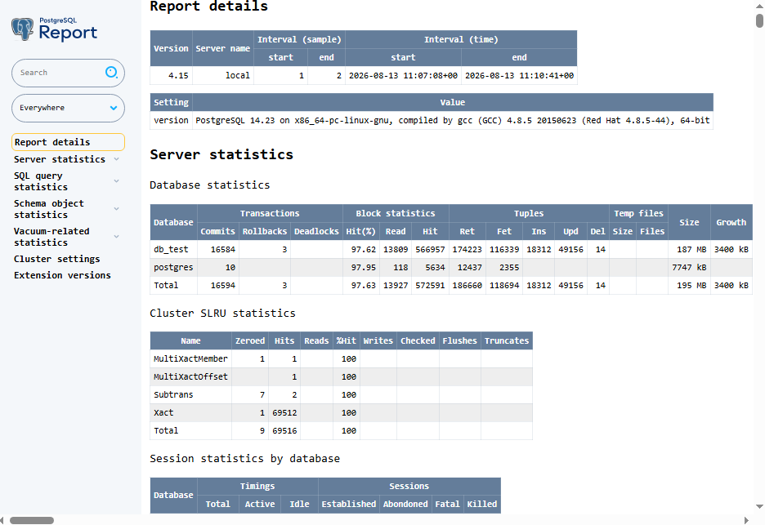765x525 pixels.
Task: Select Report details in sidebar
Action: [x=69, y=142]
